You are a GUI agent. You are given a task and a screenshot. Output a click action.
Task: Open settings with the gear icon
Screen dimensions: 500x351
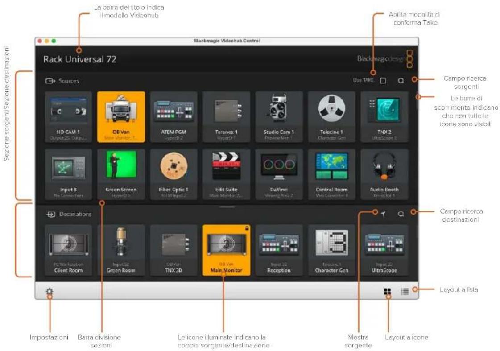point(50,291)
